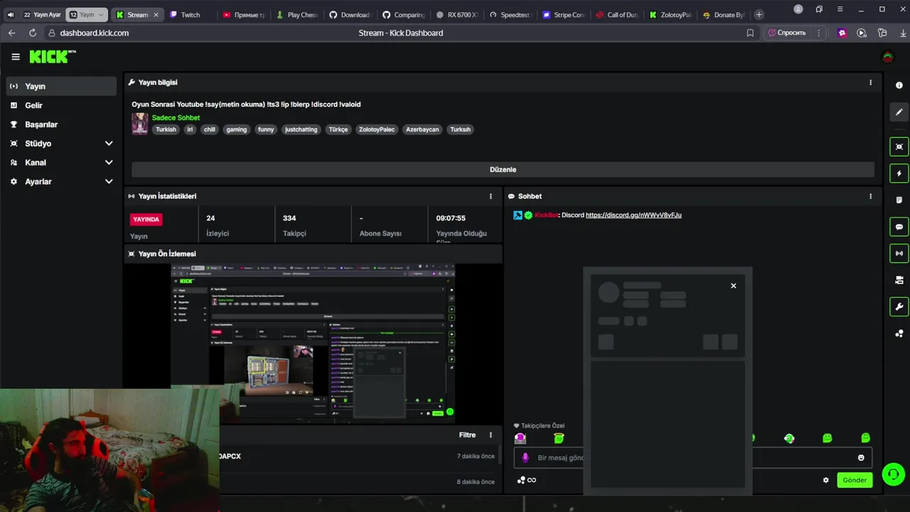Switch to the Call of Duty browser tab
This screenshot has height=512, width=910.
616,14
